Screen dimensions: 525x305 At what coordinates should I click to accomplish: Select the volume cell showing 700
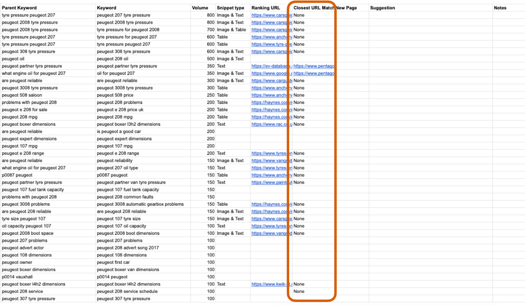[211, 30]
